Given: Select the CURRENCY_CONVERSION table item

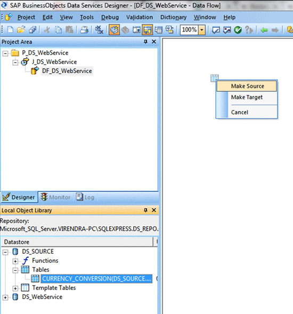Looking at the screenshot, I should (96, 279).
